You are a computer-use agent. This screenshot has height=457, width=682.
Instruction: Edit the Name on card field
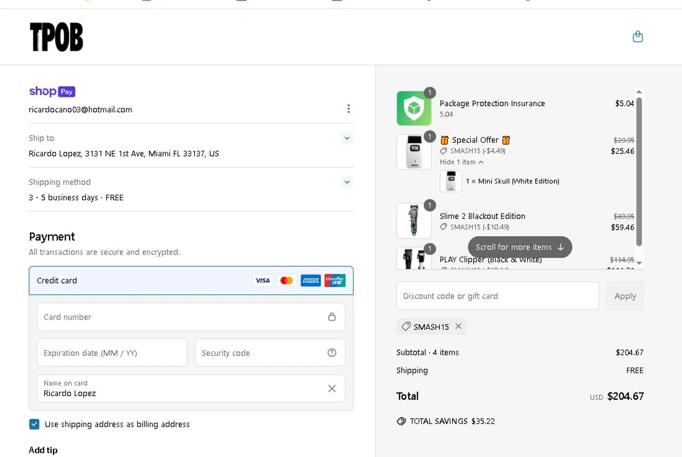pyautogui.click(x=191, y=388)
